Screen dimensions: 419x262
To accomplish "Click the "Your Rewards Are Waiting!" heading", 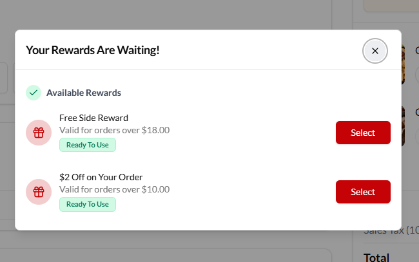I will (x=92, y=50).
